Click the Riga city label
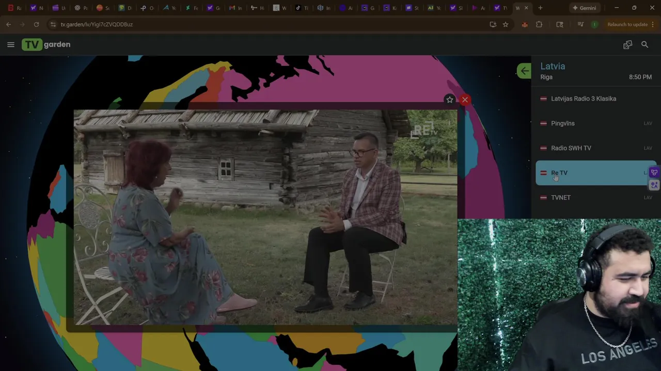Image resolution: width=661 pixels, height=371 pixels. [546, 77]
